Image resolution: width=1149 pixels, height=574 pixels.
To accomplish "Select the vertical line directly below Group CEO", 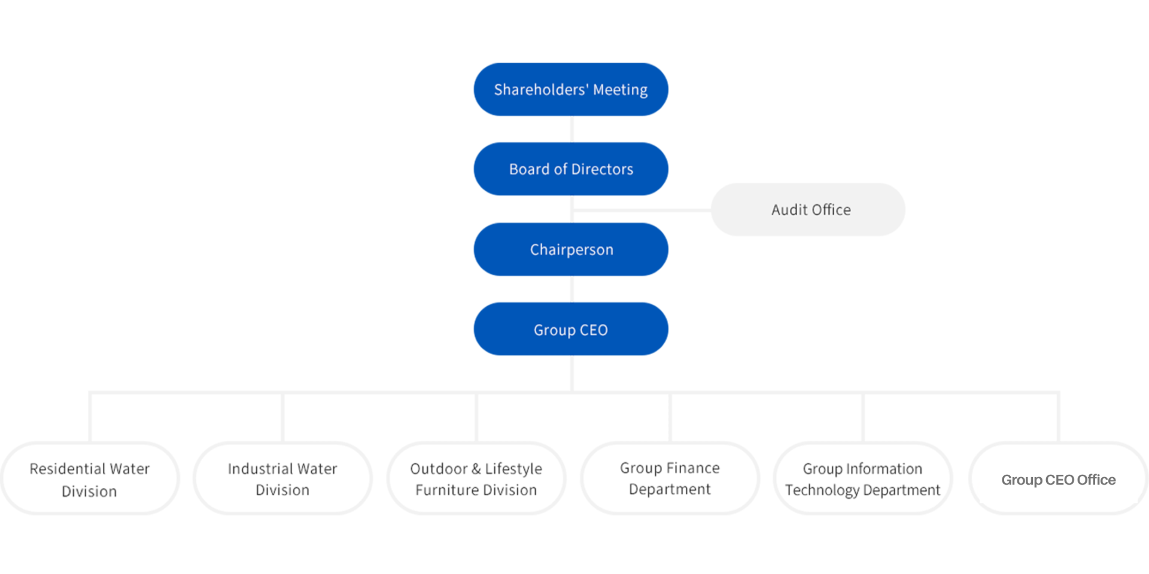I will click(x=572, y=374).
